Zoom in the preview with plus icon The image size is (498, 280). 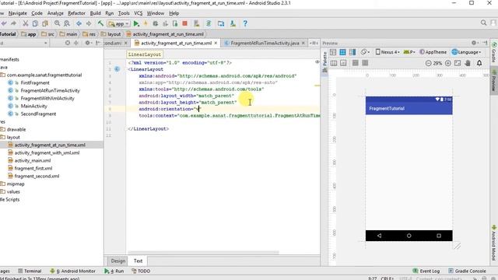click(448, 63)
